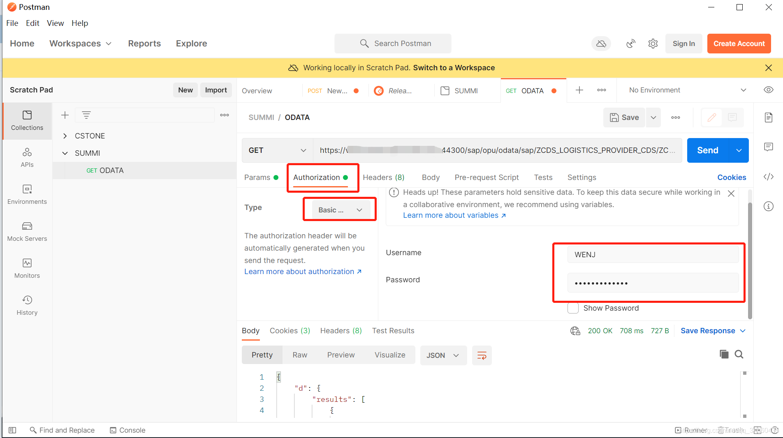Open the Save dropdown arrow
This screenshot has width=783, height=438.
pos(653,118)
